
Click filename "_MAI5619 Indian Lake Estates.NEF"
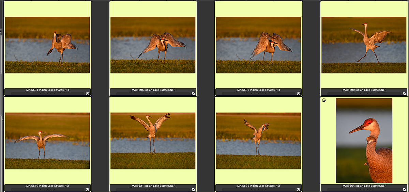point(47,186)
